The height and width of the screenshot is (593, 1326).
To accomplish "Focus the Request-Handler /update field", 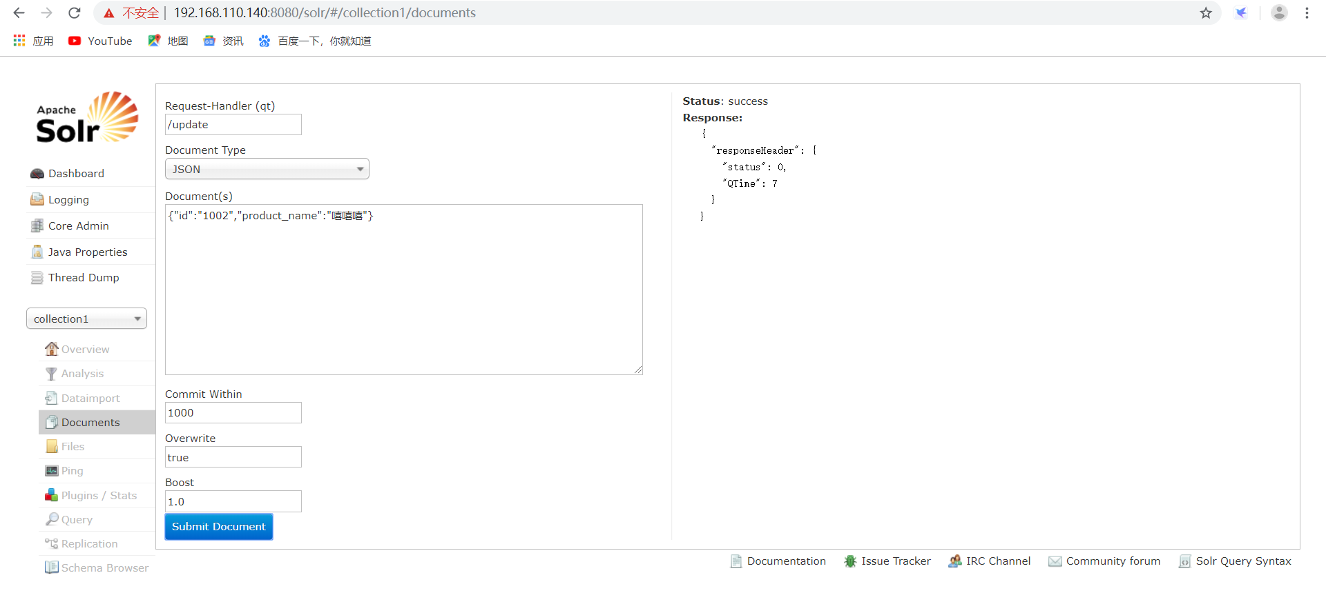I will [233, 125].
